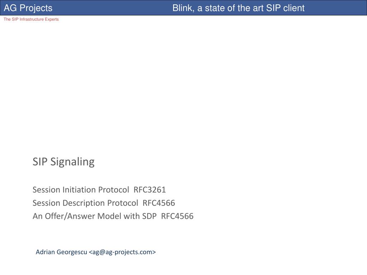Open the ag@ag-projects.com email address
Screen dimensions: 367x275
122,252
